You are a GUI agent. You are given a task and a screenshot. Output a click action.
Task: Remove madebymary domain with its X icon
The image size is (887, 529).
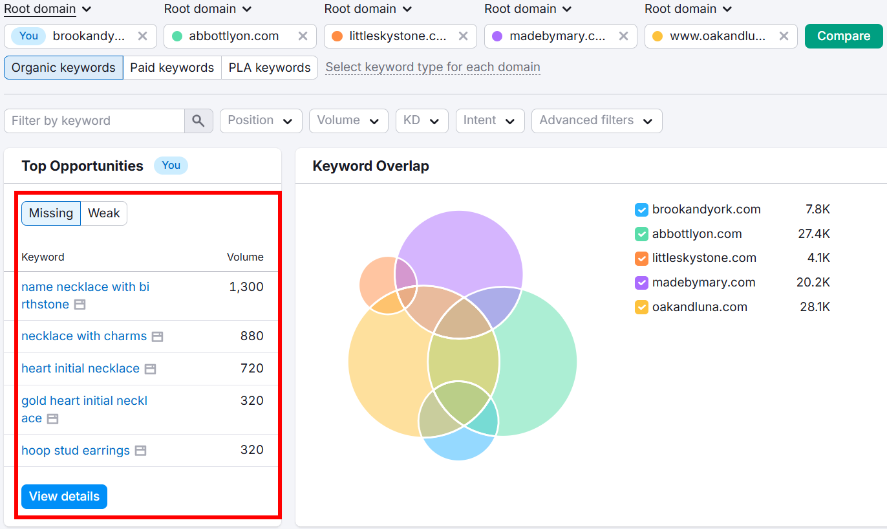coord(623,36)
